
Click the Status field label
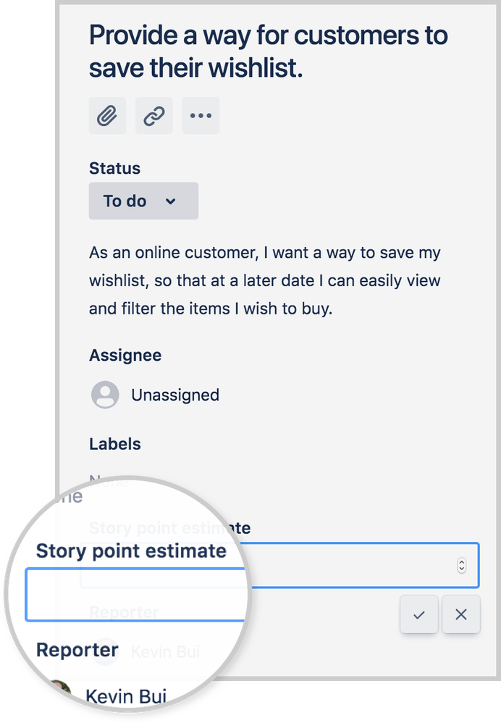point(114,168)
